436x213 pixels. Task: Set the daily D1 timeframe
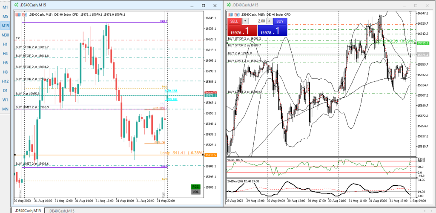coord(5,90)
